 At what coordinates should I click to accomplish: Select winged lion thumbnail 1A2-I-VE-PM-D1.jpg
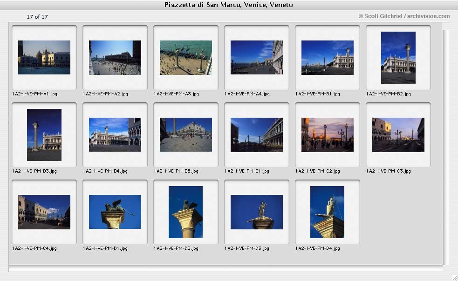pos(115,212)
